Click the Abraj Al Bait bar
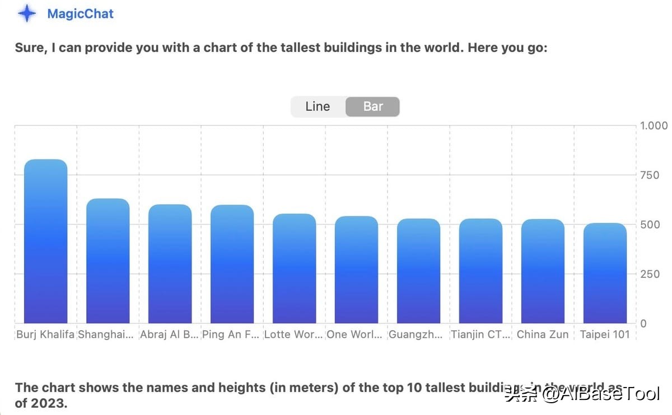Viewport: 672px width, 415px height. point(170,263)
